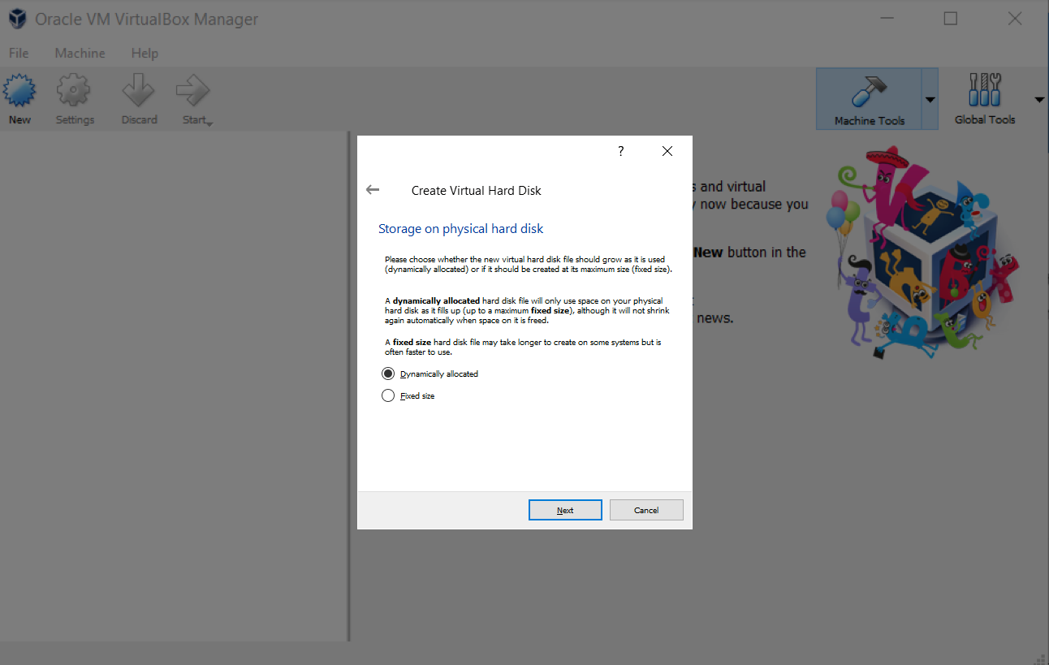Select Dynamically allocated radio button
The image size is (1049, 665).
(388, 374)
